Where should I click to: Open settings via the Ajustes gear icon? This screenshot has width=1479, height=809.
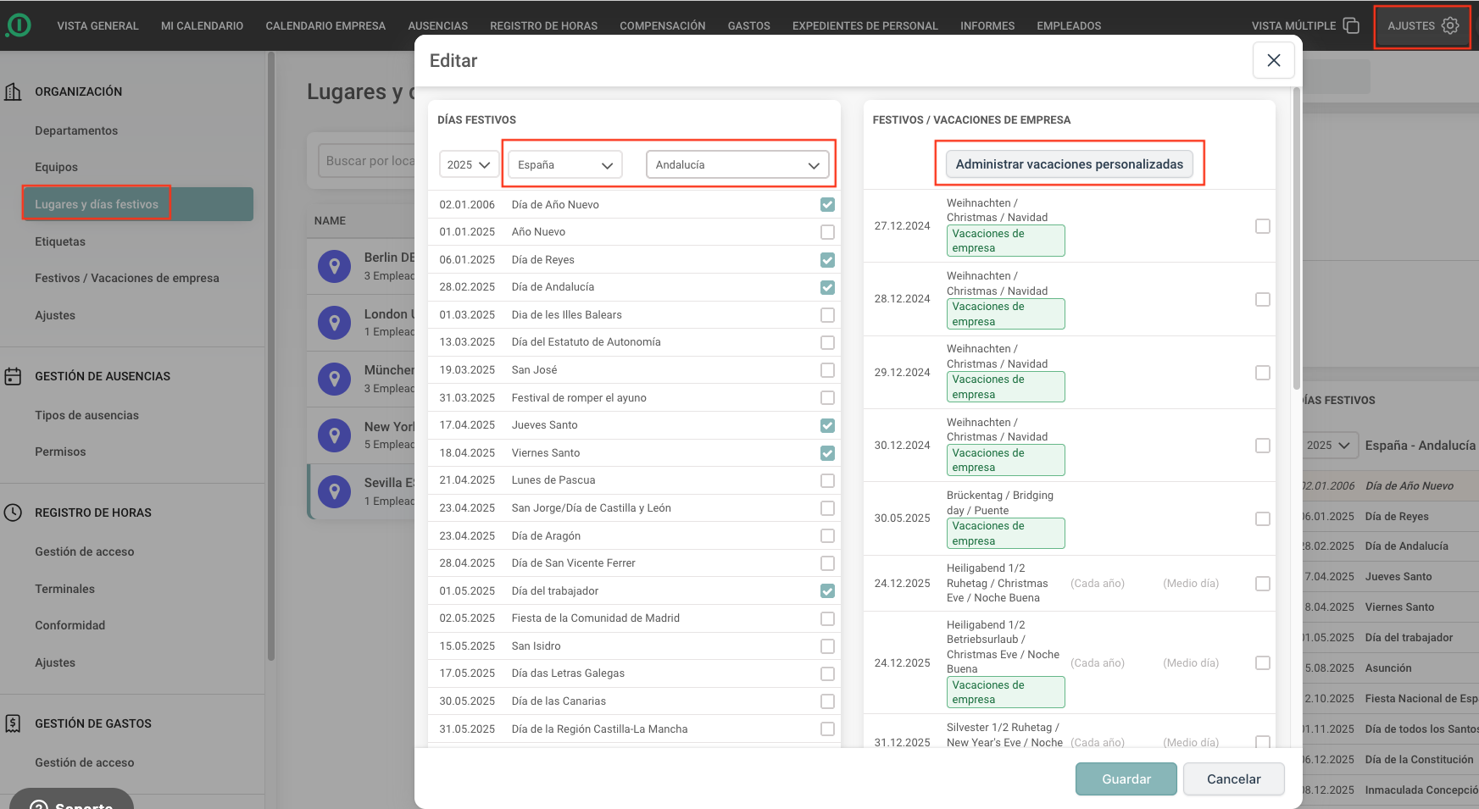pos(1449,25)
